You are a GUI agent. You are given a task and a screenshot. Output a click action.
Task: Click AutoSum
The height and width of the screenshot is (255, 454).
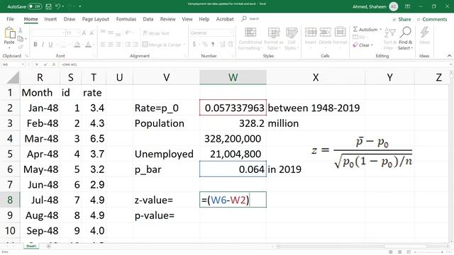coord(365,30)
